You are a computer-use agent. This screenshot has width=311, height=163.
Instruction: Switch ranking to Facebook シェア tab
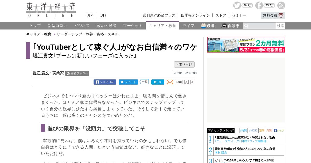279,130
